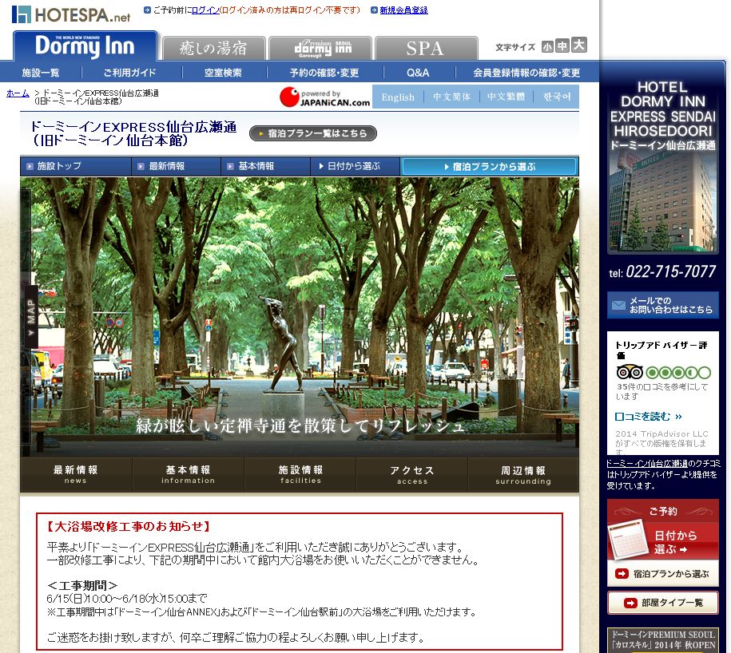Open 予約の確認・変更 menu item

324,73
